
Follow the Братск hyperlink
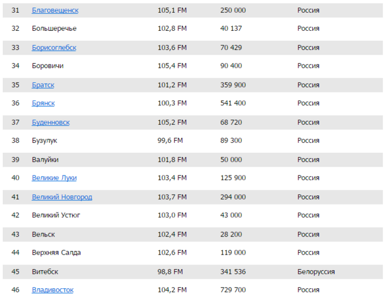[x=43, y=85]
